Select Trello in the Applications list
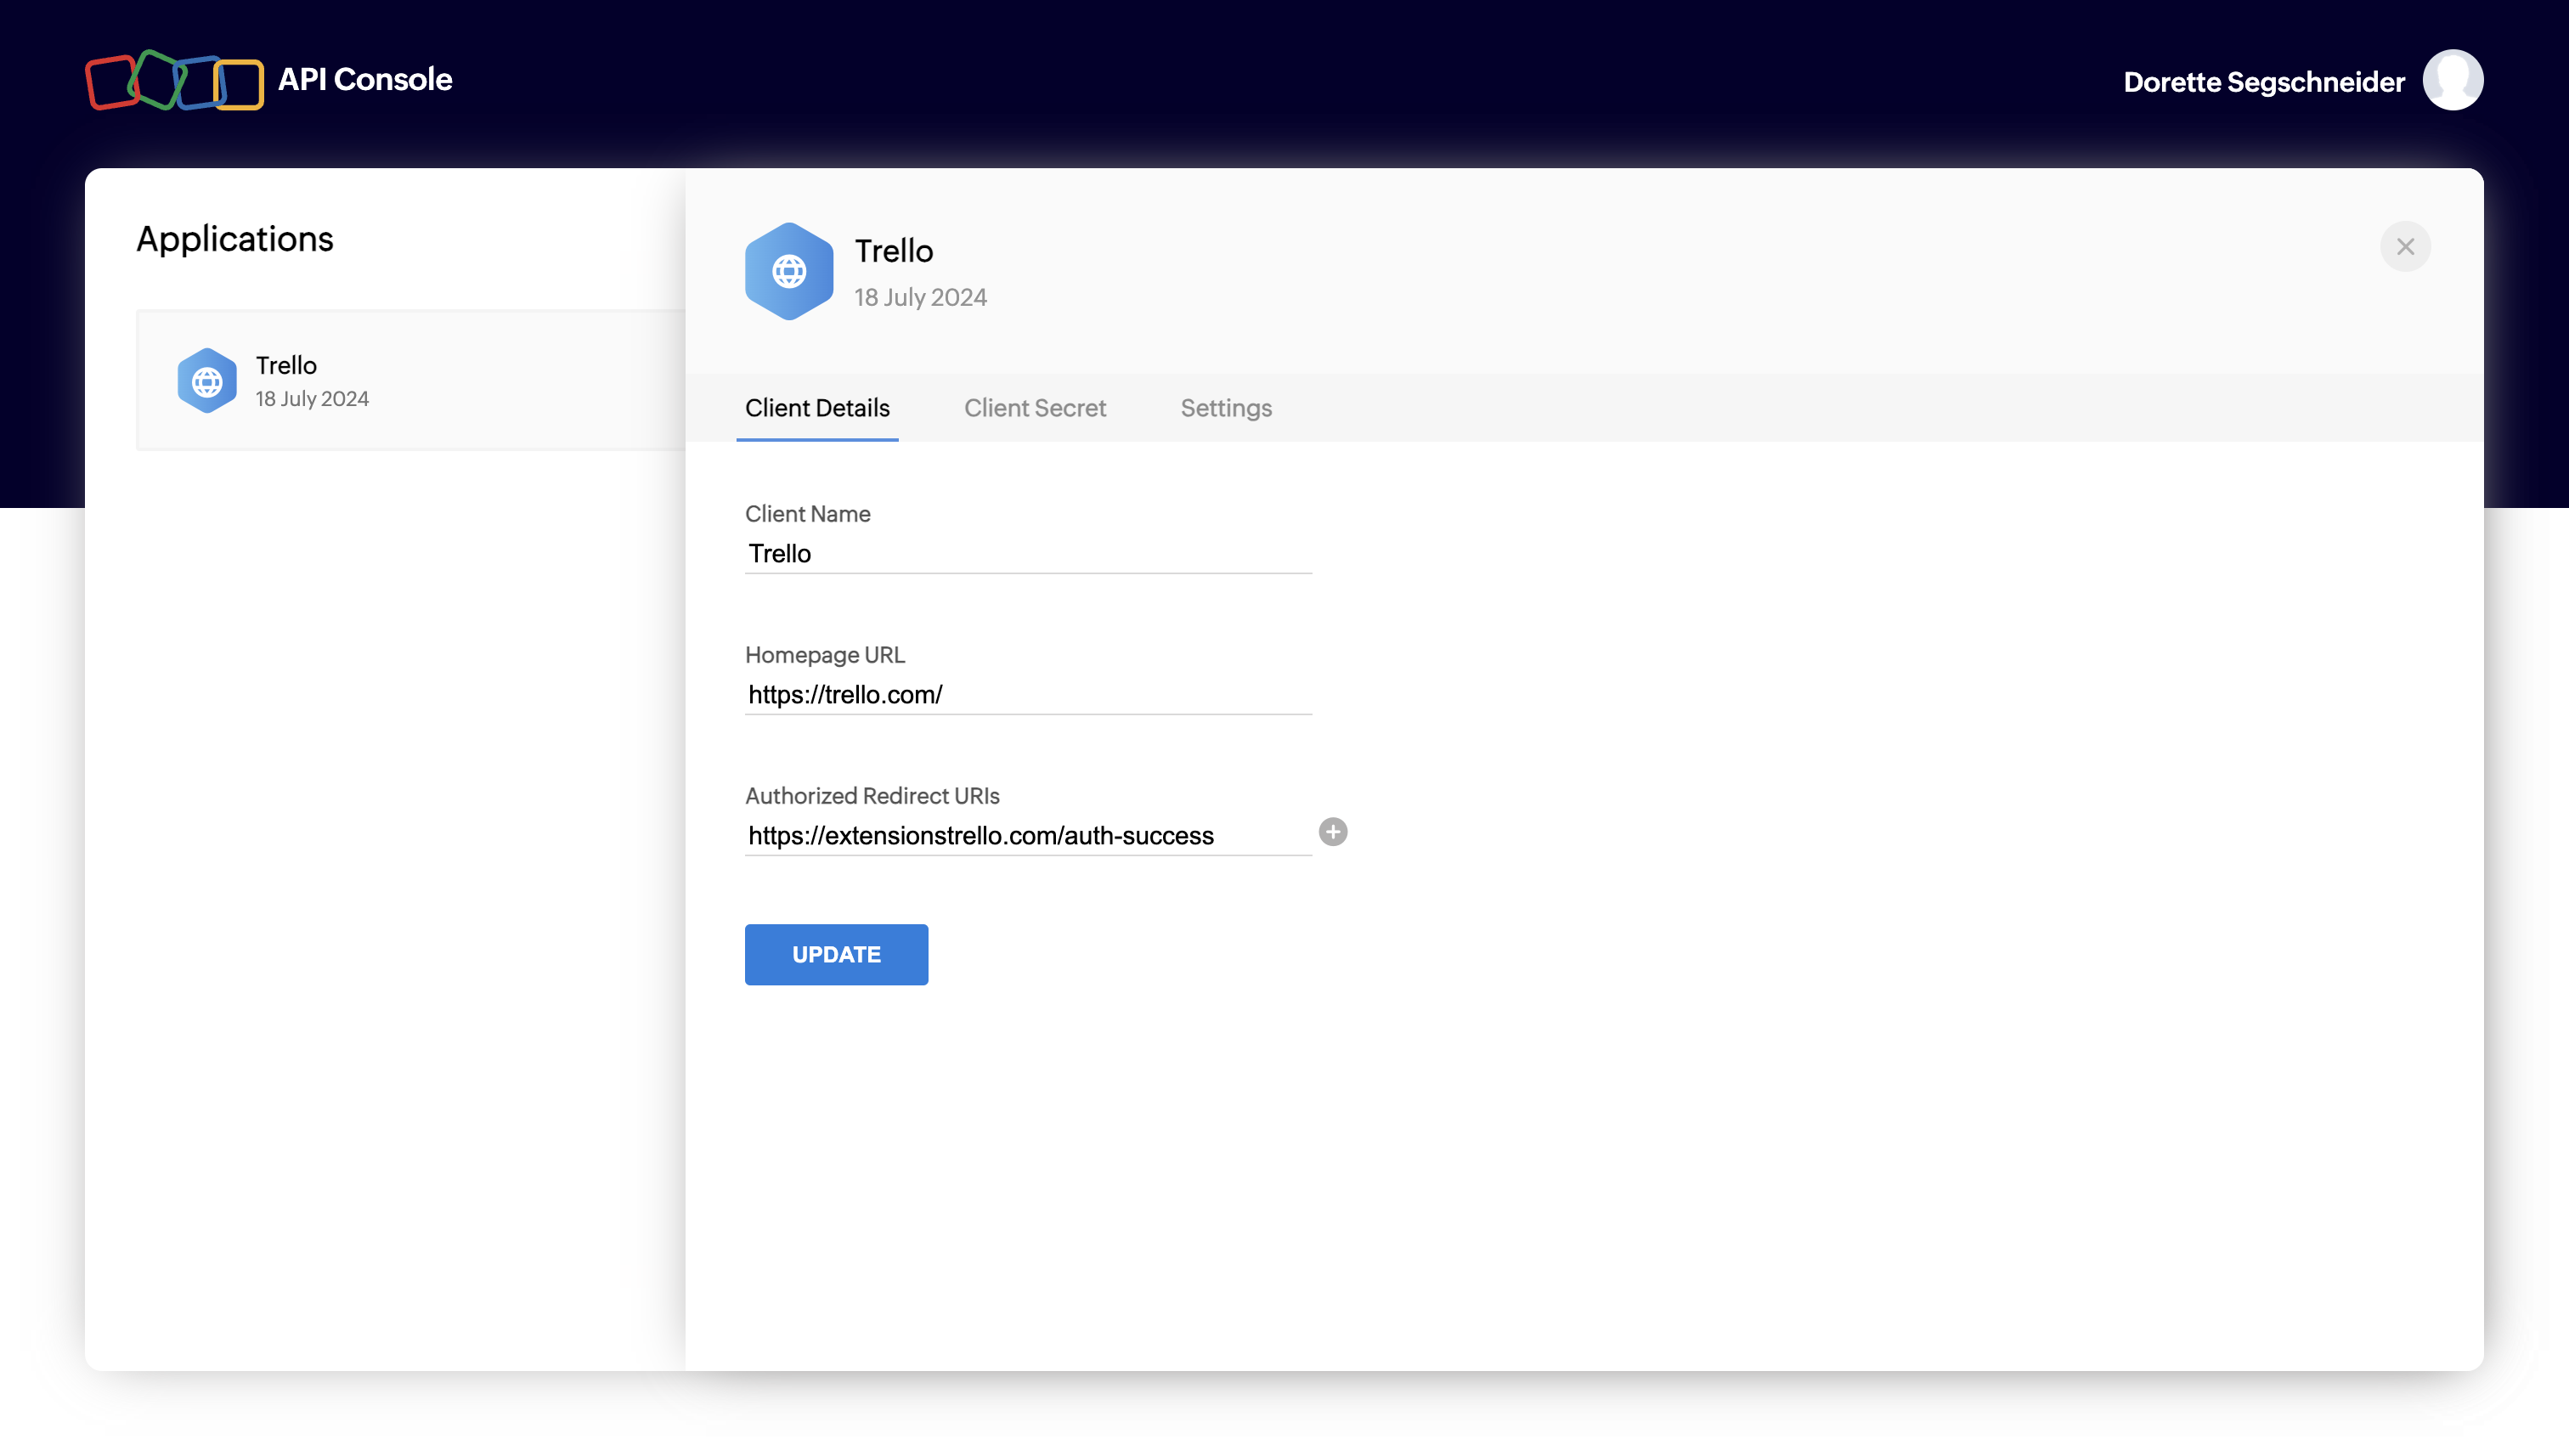The width and height of the screenshot is (2569, 1456). [410, 381]
